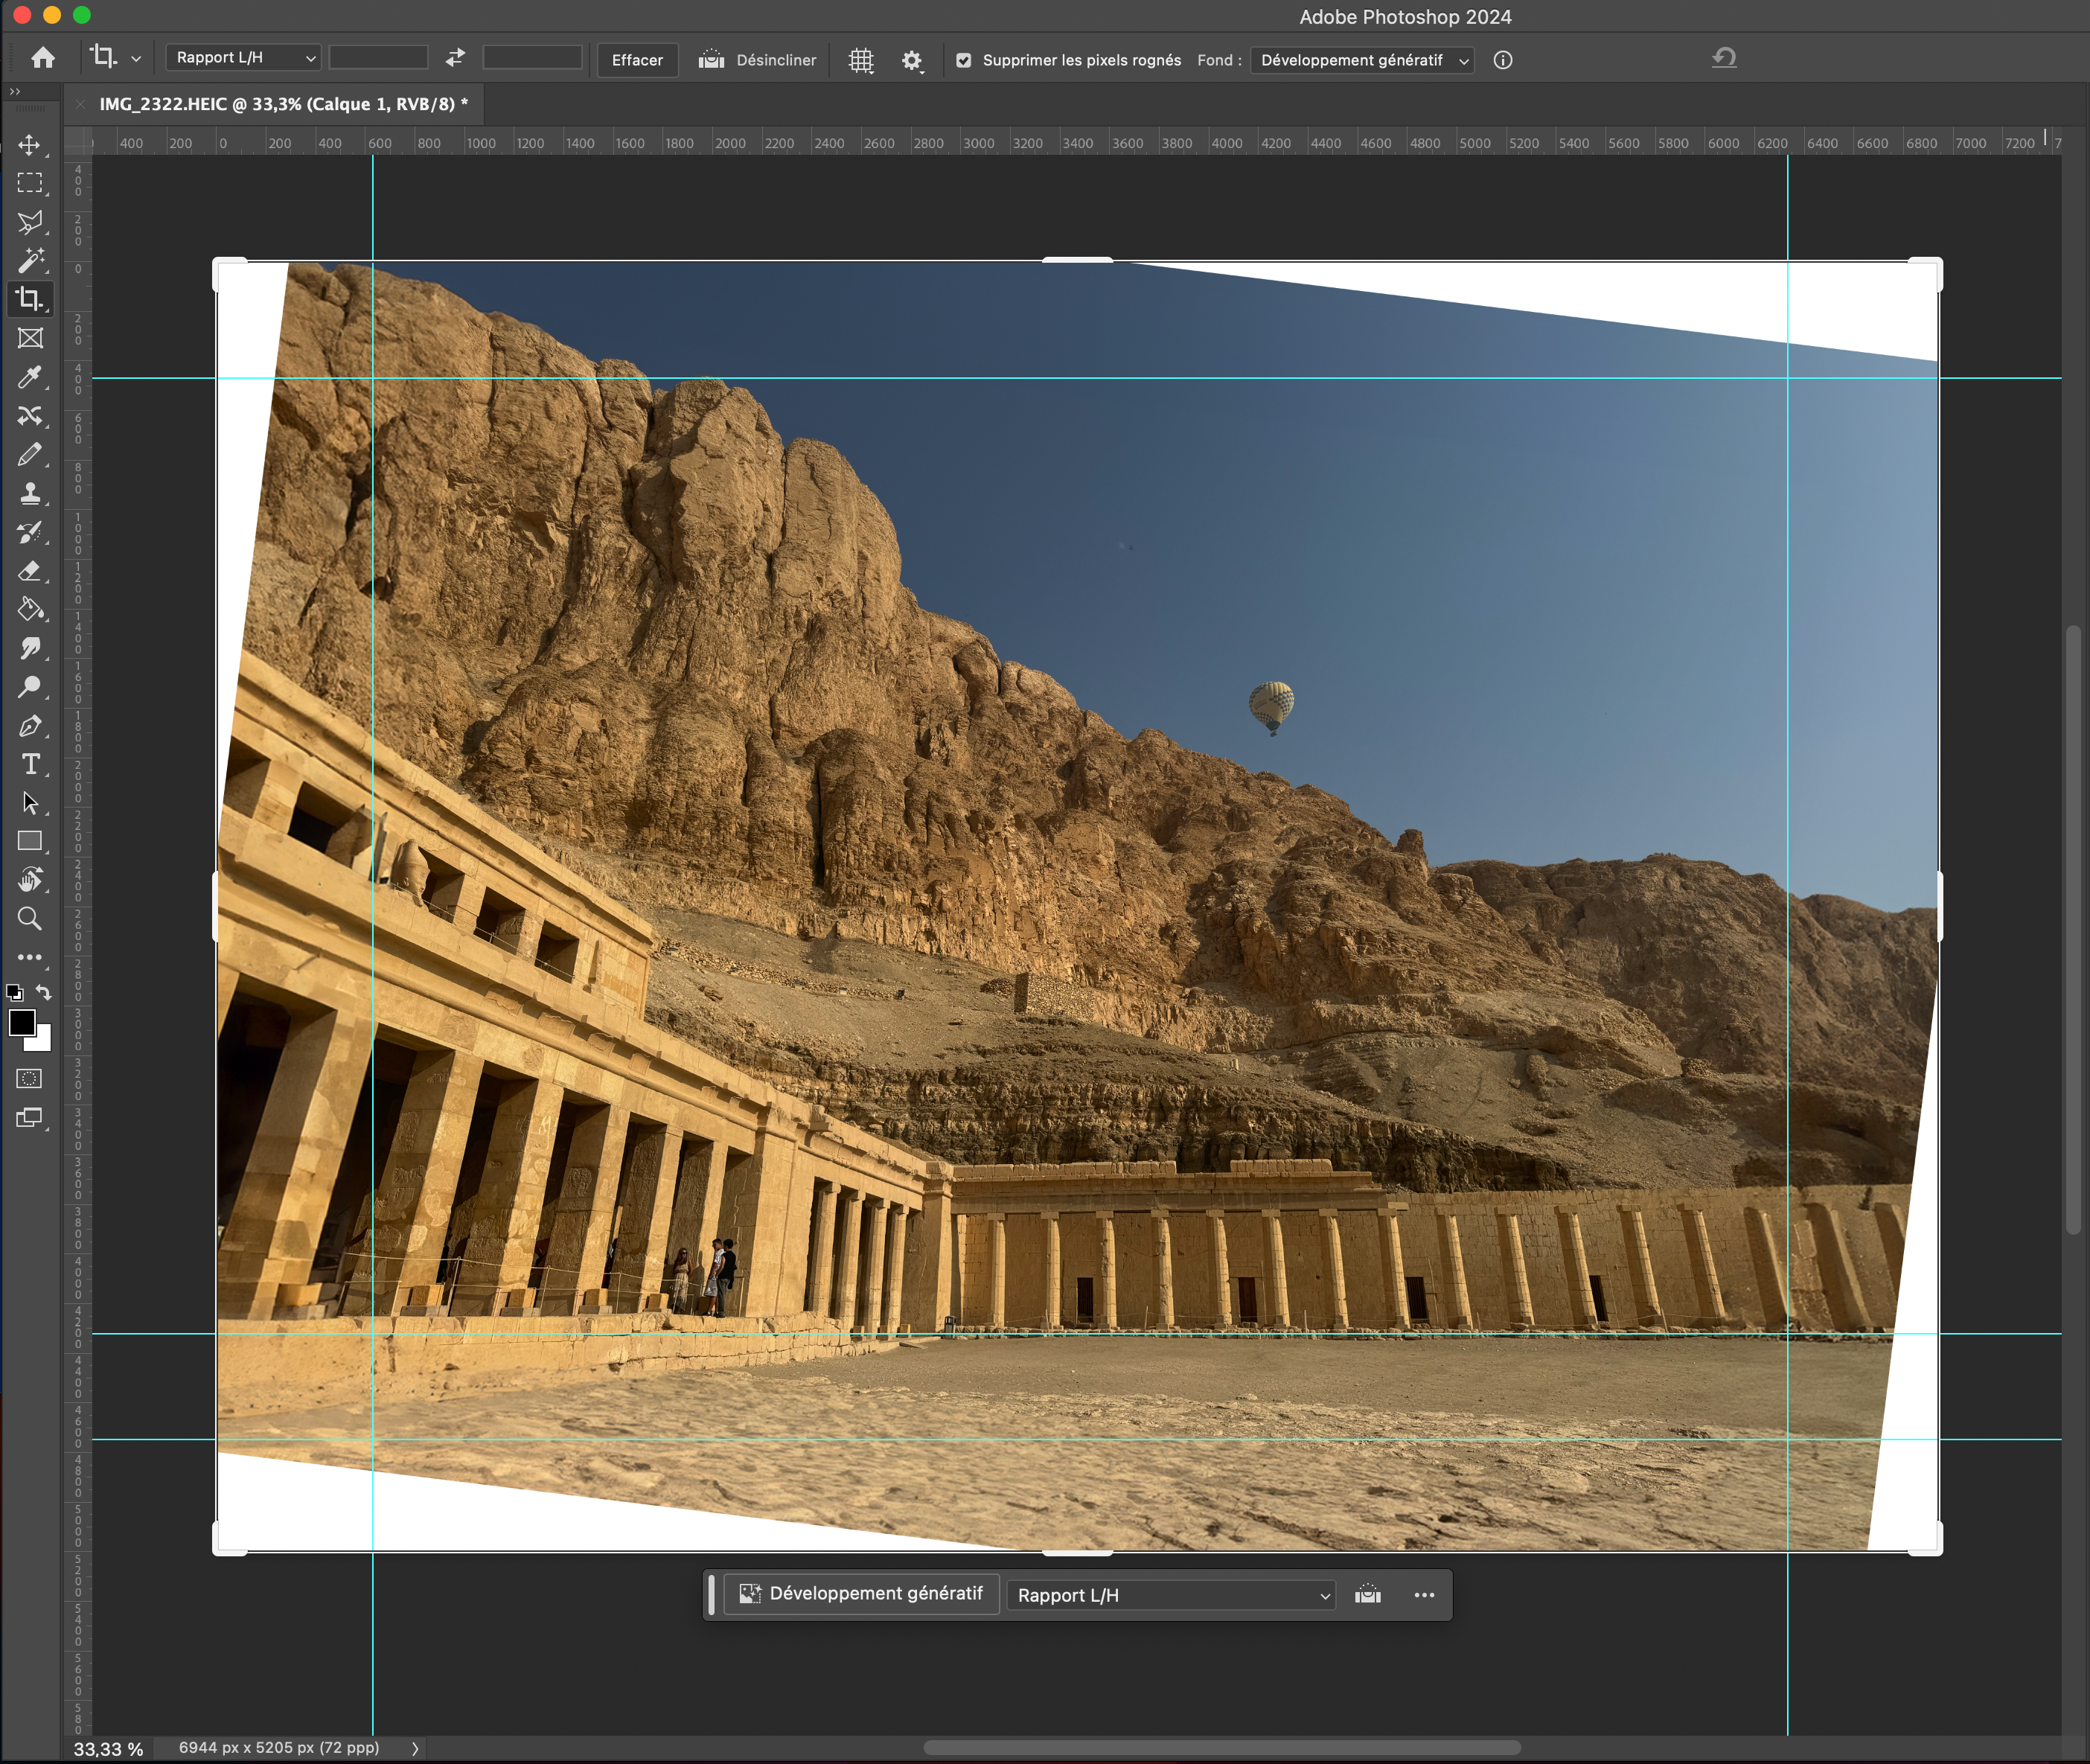
Task: Select the Spot Healing tool
Action: click(x=30, y=415)
